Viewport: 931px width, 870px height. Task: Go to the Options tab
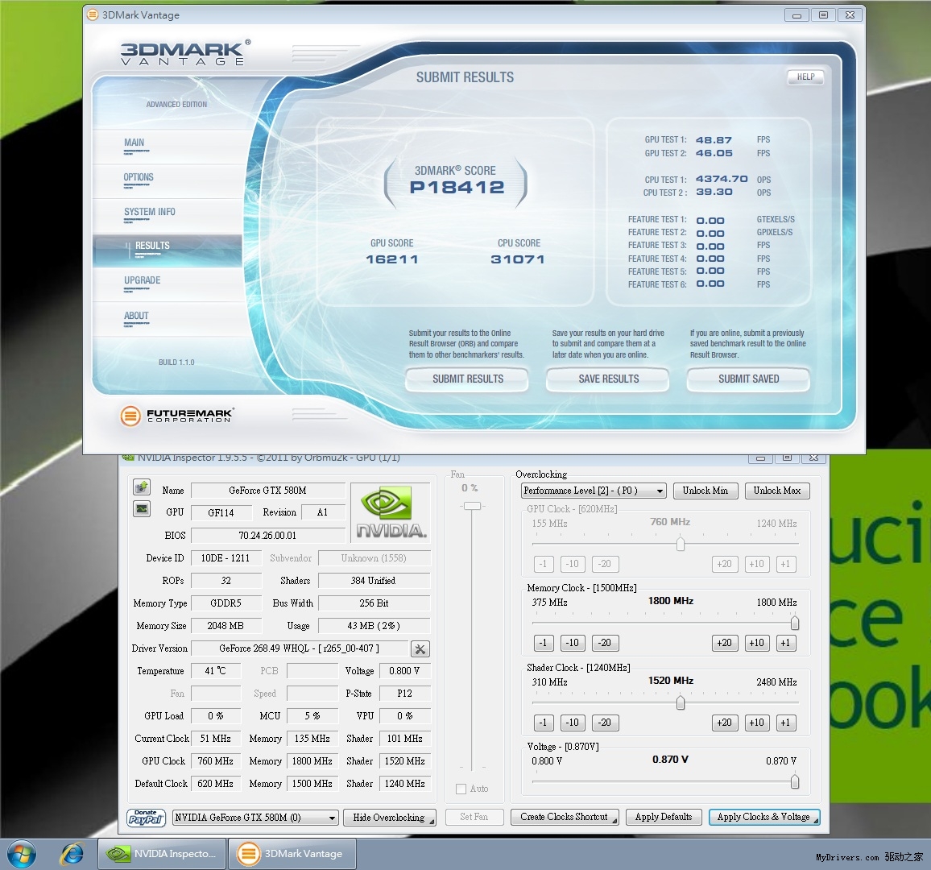(139, 178)
